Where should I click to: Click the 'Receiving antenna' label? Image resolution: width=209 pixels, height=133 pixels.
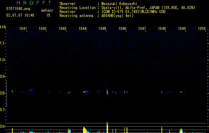coord(76,16)
